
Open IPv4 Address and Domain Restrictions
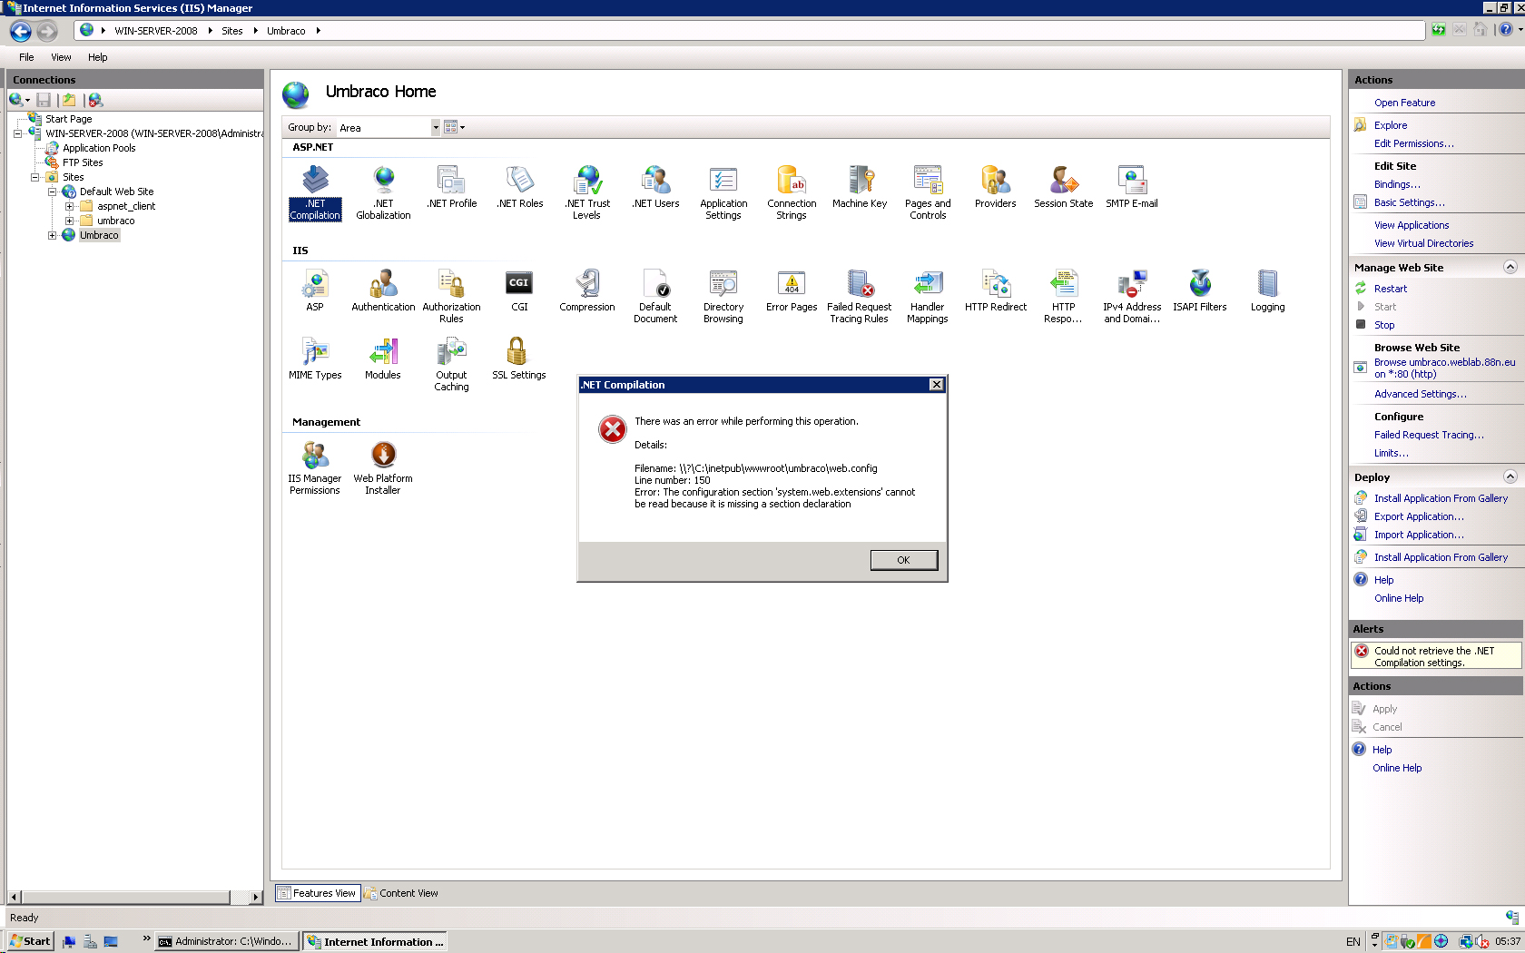(x=1132, y=296)
